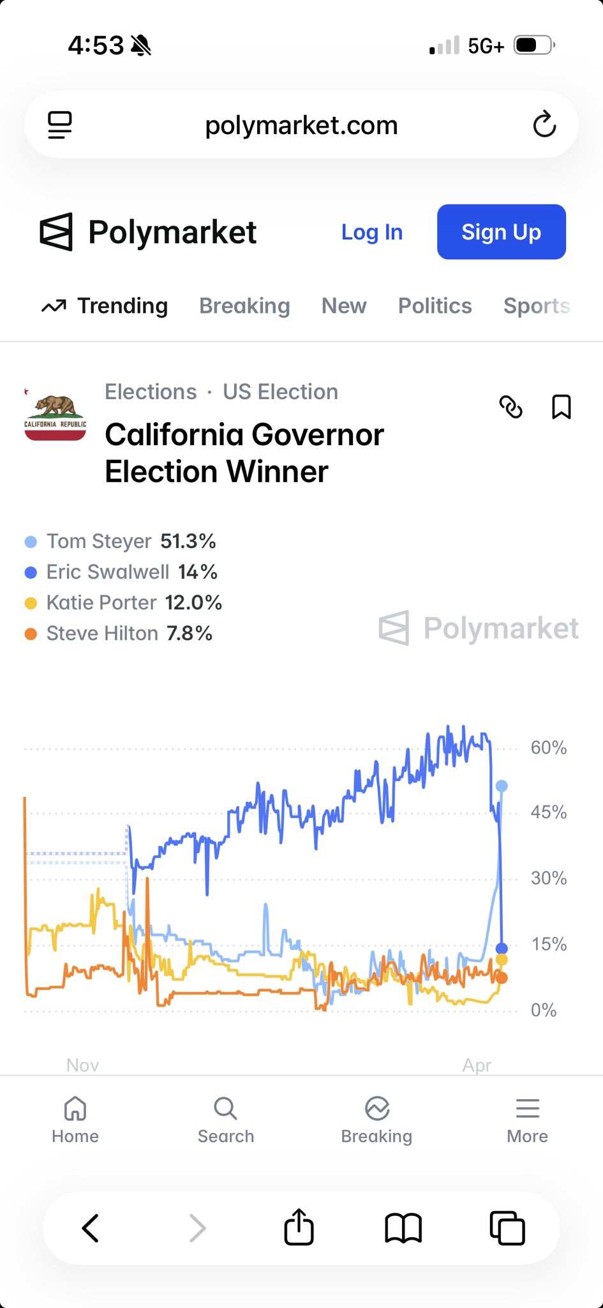Switch to the New category tab
This screenshot has width=603, height=1308.
[344, 306]
